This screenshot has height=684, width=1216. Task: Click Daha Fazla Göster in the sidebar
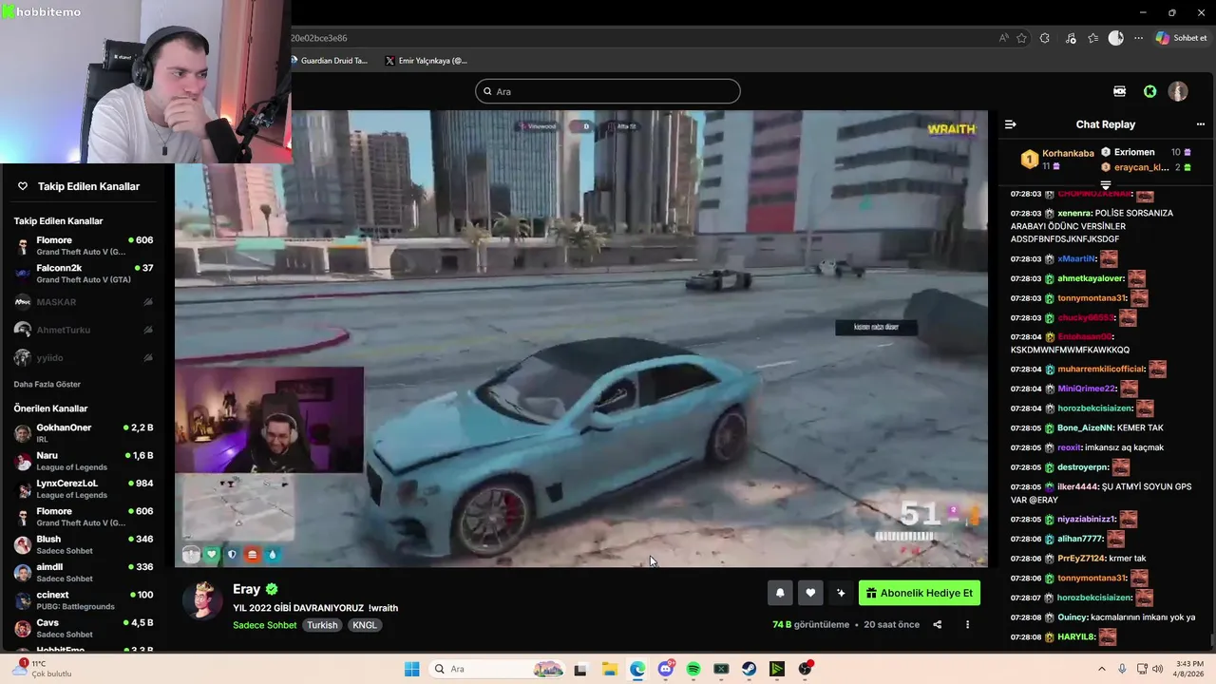point(47,384)
